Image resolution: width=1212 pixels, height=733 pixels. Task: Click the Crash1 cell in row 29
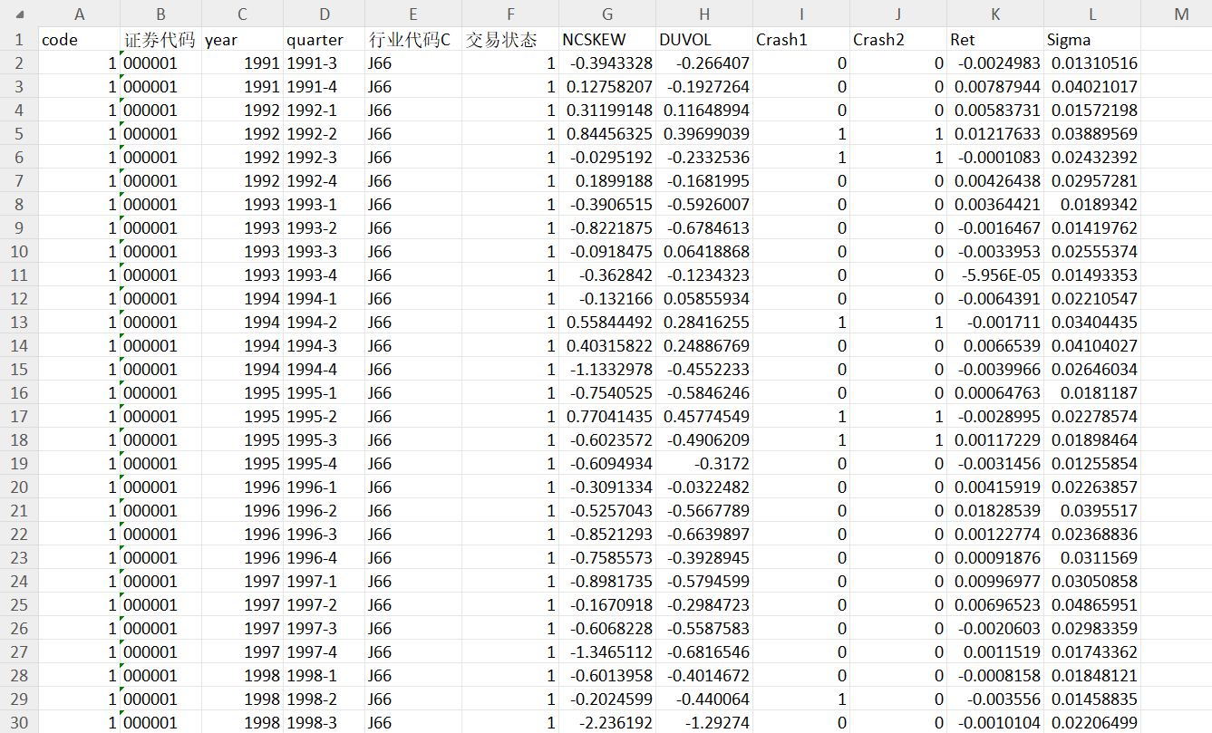tap(801, 699)
